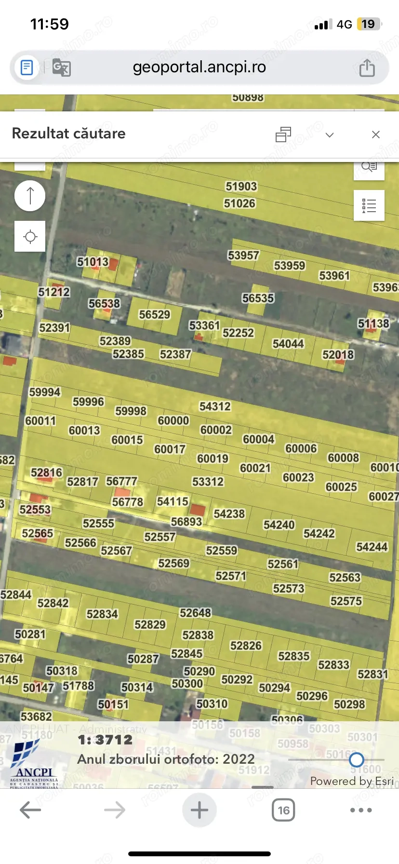Tap the locate my position button
This screenshot has height=864, width=399.
30,236
